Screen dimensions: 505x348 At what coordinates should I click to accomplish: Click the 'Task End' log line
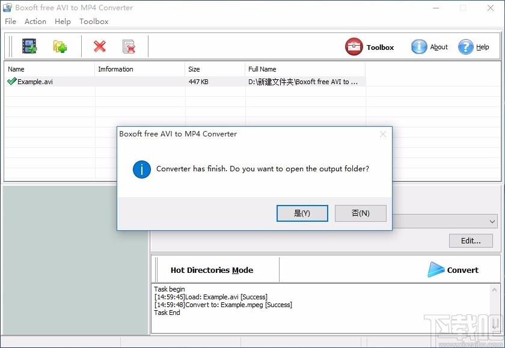(167, 313)
